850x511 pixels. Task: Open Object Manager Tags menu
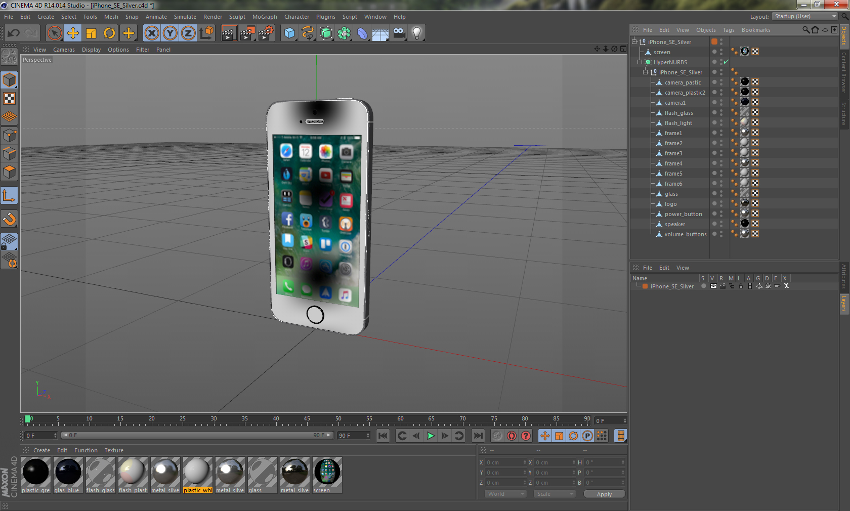[x=729, y=30]
